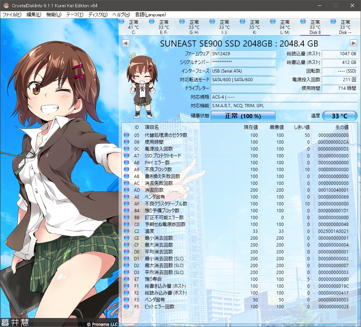Image resolution: width=361 pixels, height=327 pixels.
Task: Open the 言語(Language) menu
Action: coord(150,15)
